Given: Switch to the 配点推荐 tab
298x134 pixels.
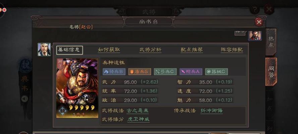Looking at the screenshot, I should (192, 50).
